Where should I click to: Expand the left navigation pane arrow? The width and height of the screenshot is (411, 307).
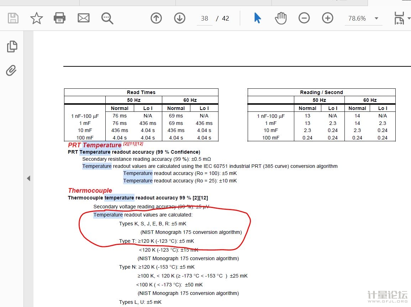click(x=28, y=179)
